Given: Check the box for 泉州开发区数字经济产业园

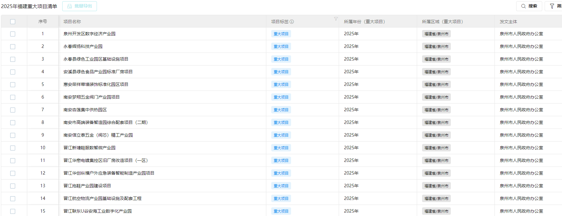Looking at the screenshot, I should pos(13,34).
